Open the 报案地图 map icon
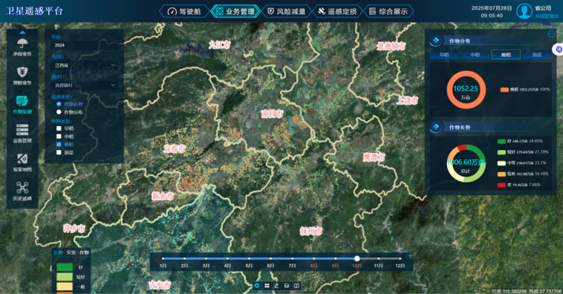563x294 pixels. [x=23, y=159]
